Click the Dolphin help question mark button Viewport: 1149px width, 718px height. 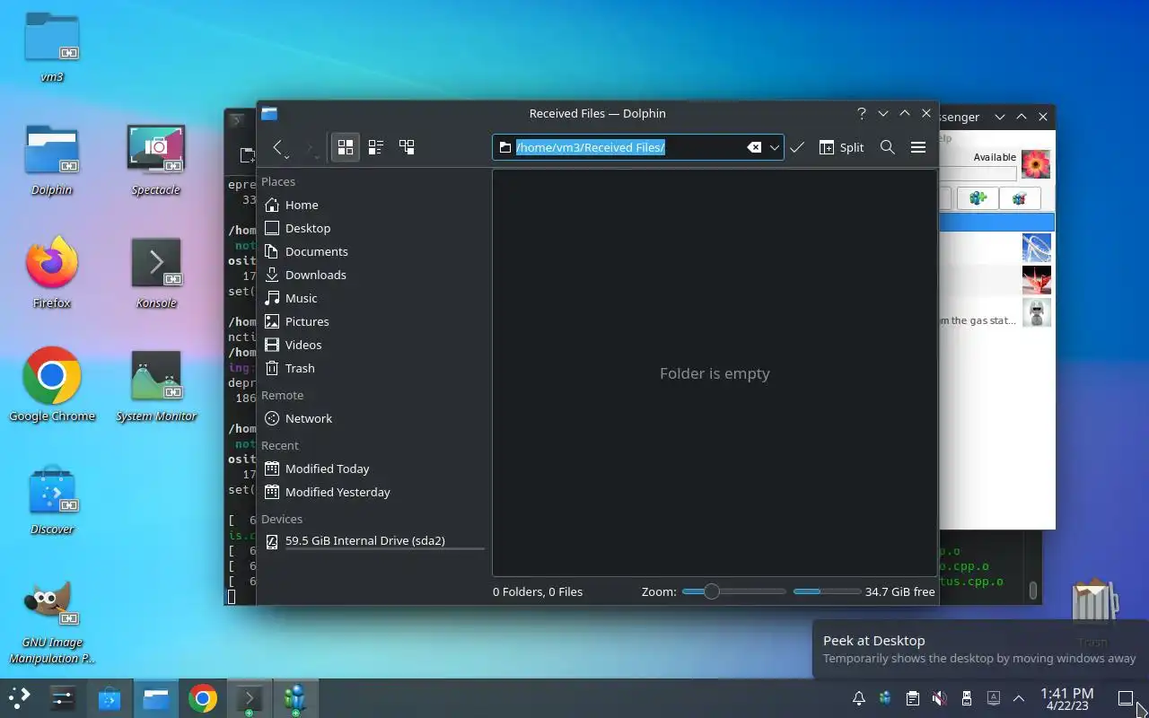tap(862, 114)
